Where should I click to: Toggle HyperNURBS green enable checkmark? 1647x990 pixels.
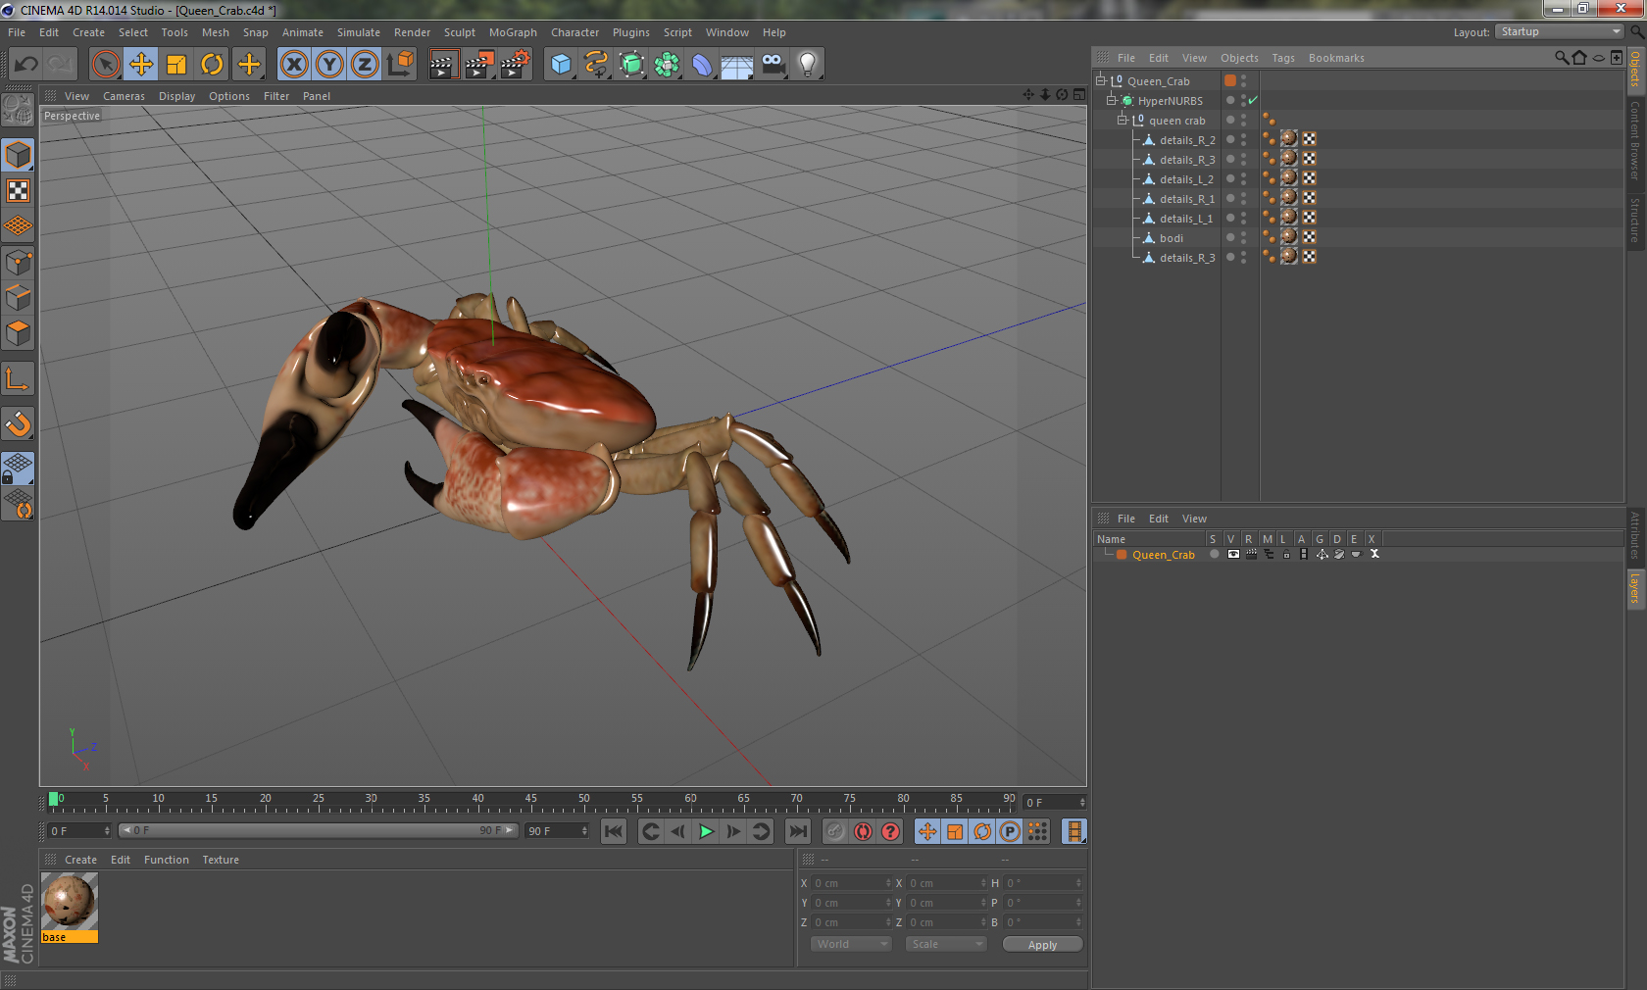tap(1253, 100)
